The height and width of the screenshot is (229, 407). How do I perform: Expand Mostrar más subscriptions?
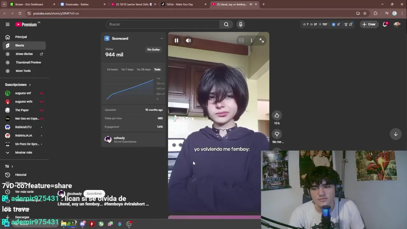[24, 153]
